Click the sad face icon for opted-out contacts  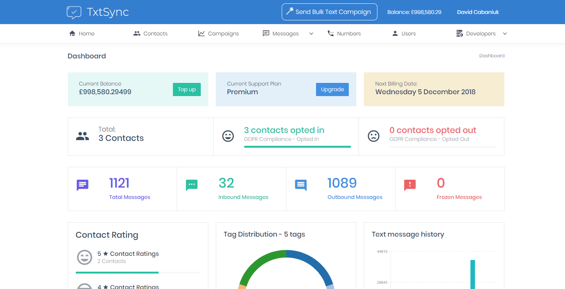tap(373, 136)
